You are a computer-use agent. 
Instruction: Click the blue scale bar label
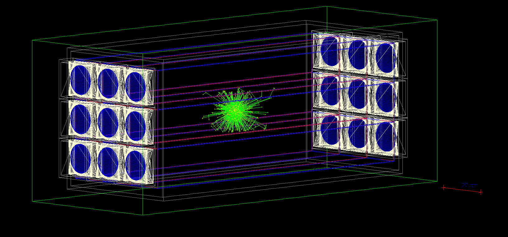point(470,185)
